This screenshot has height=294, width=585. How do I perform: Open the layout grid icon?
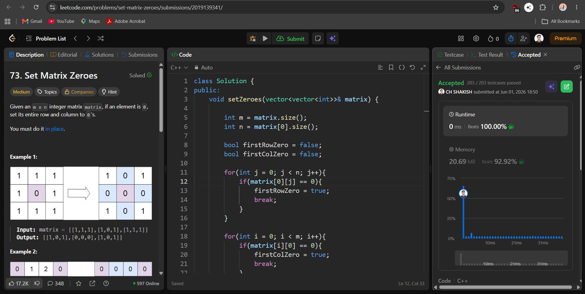461,39
